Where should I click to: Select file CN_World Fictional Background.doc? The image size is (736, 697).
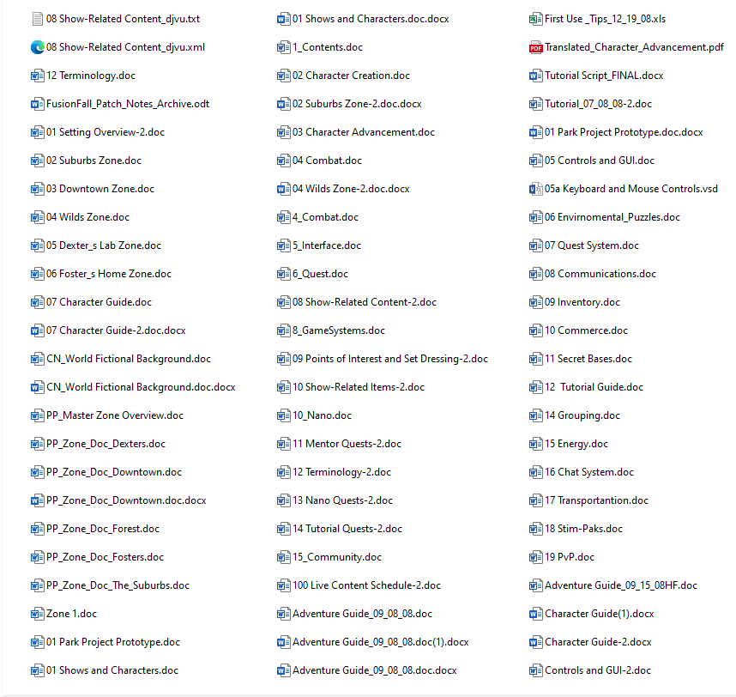point(121,359)
